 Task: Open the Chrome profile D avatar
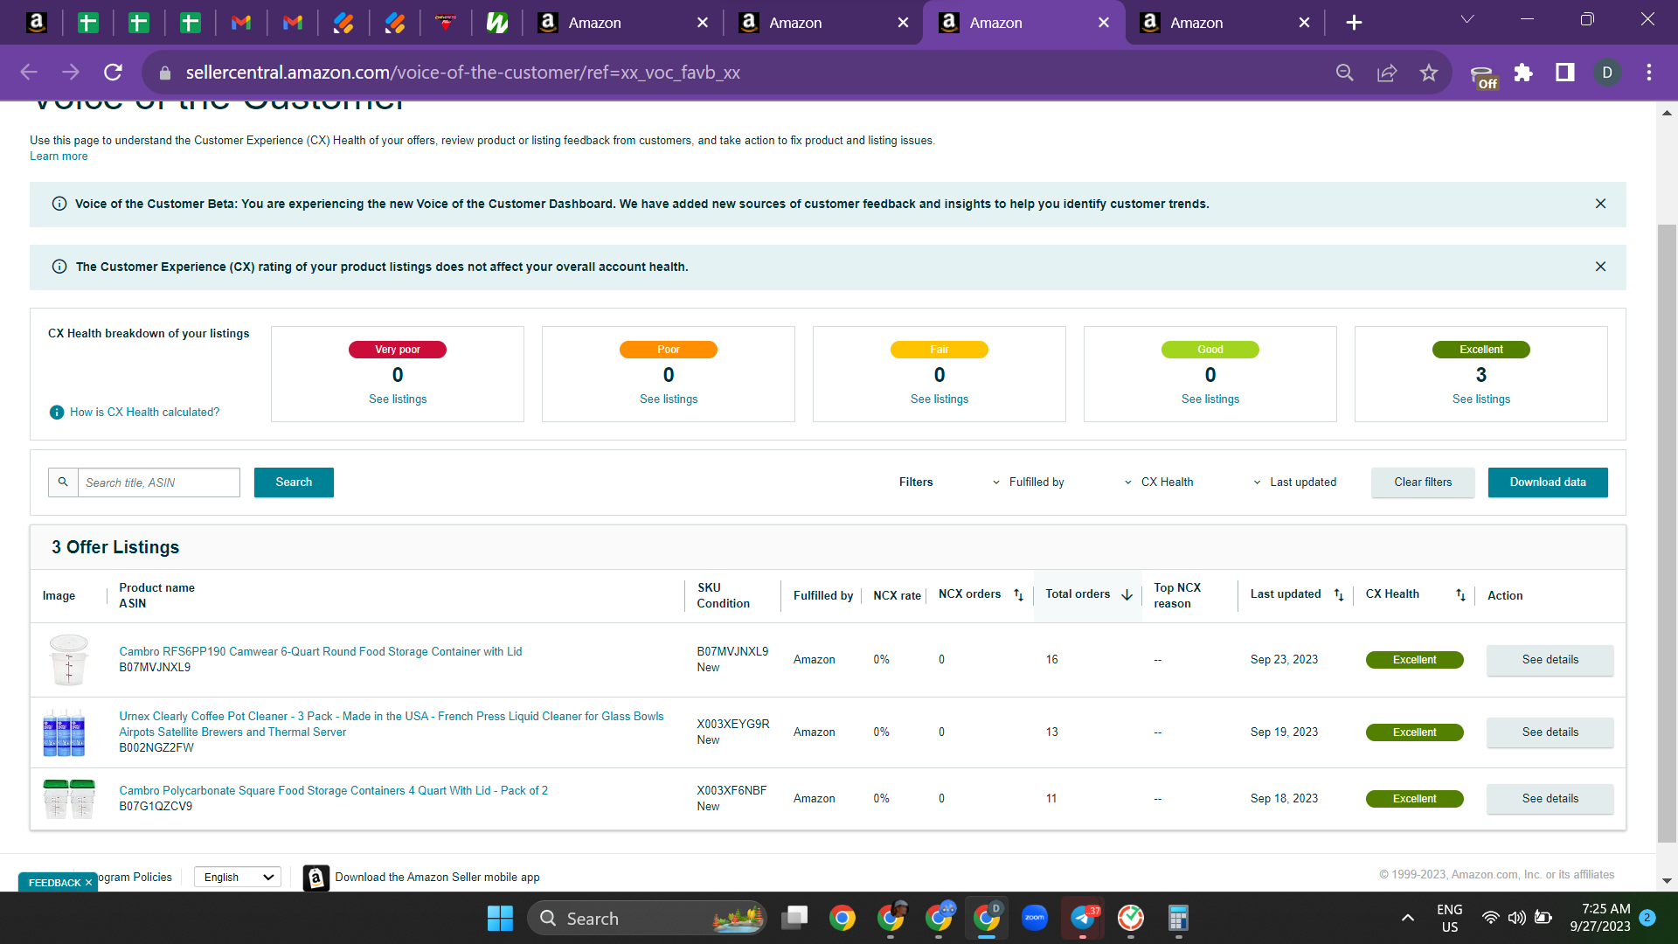[x=1607, y=73]
